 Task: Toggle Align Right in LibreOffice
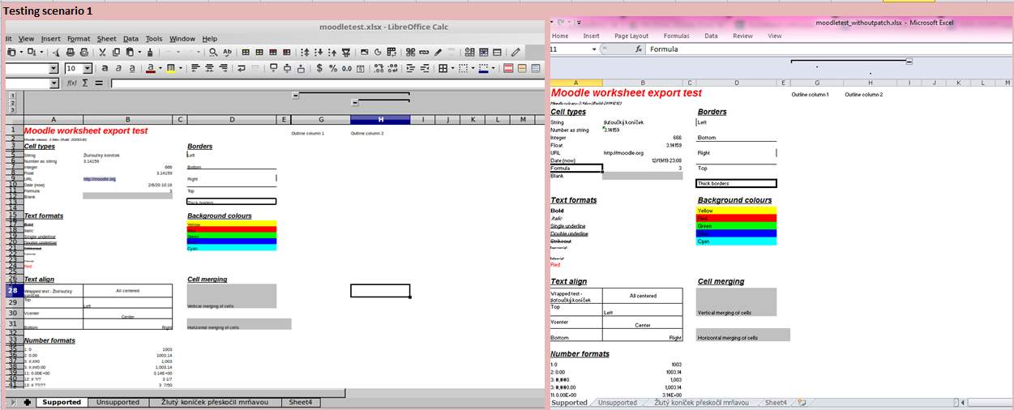click(223, 68)
